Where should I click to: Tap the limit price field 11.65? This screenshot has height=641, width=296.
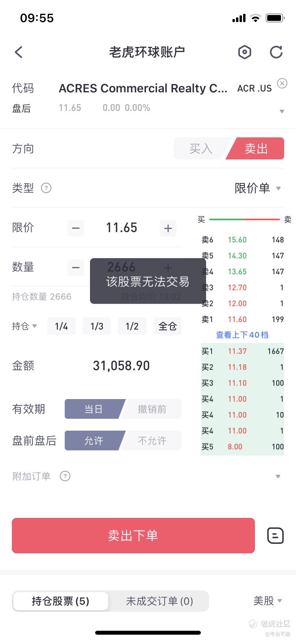click(122, 228)
